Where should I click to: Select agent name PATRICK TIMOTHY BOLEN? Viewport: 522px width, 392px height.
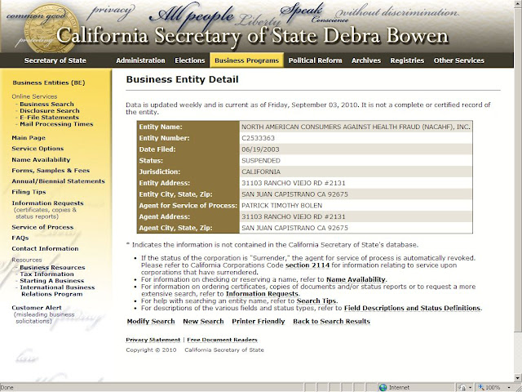281,205
